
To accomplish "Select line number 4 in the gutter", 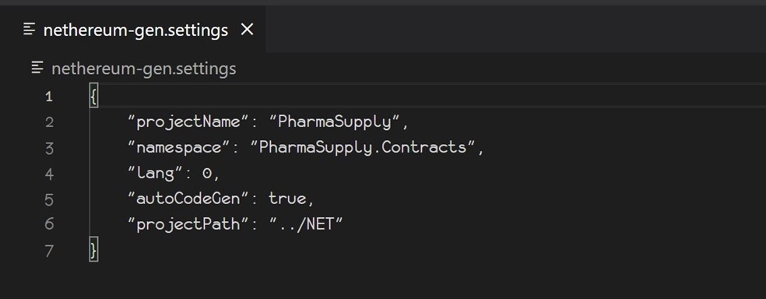I will (49, 174).
